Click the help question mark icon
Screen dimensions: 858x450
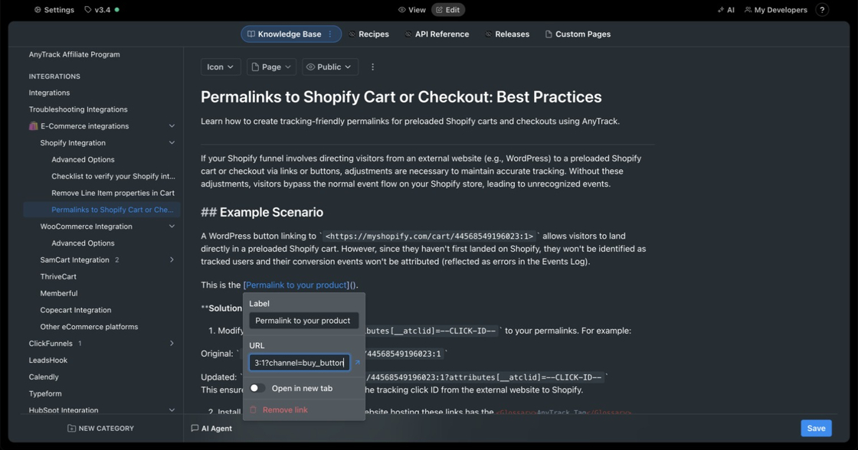pyautogui.click(x=822, y=10)
